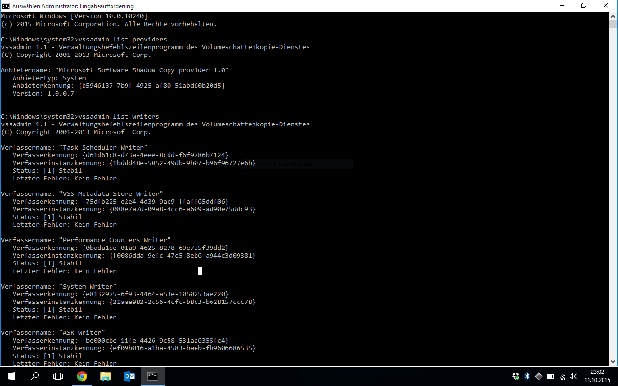The image size is (618, 386).
Task: Click Verfasserinstanzkennung {21aae982-2c56-4cfc-b8c3-b628157ccc78}
Action: click(x=134, y=302)
